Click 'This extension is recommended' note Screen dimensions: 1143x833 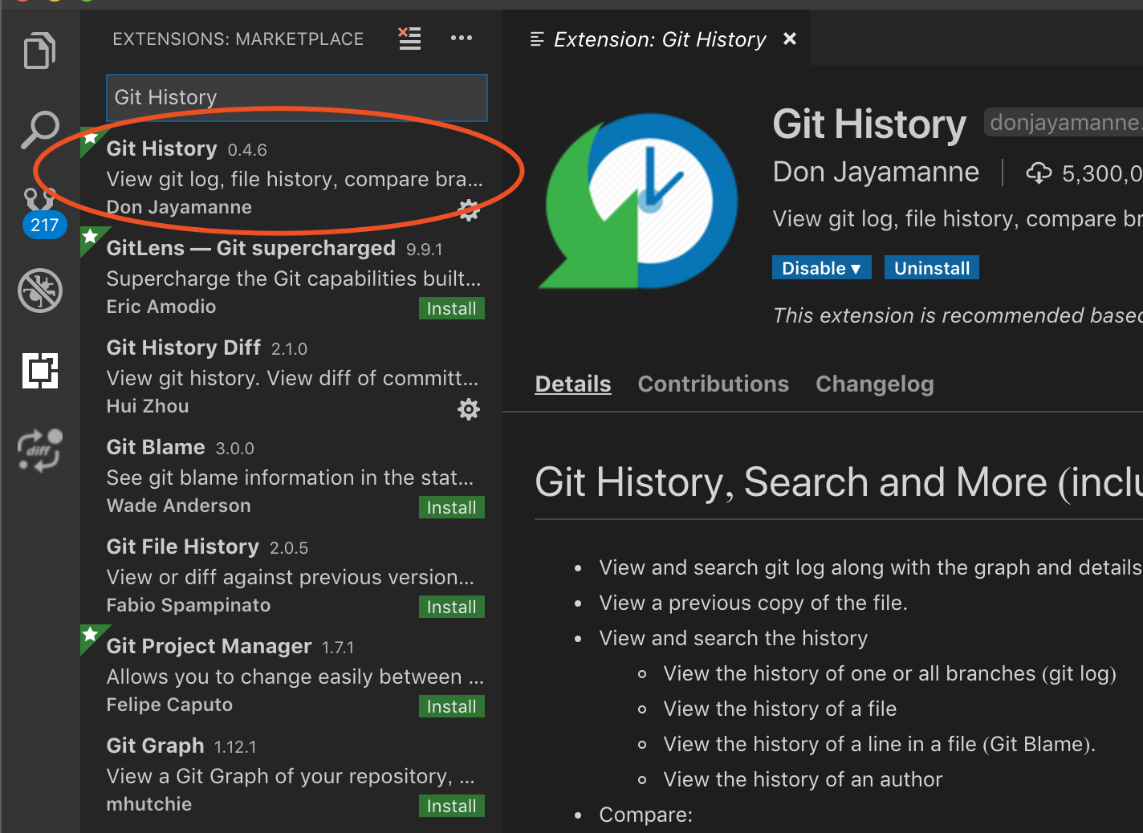958,315
